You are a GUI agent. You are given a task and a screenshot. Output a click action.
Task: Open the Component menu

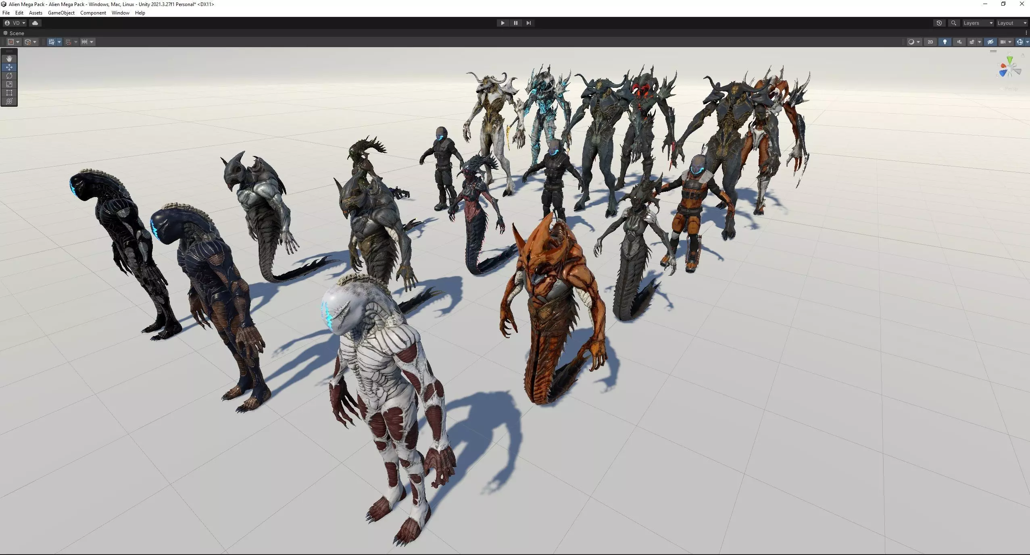point(93,13)
